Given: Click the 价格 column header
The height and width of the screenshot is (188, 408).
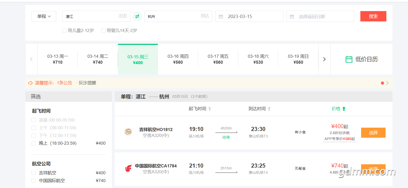Looking at the screenshot, I should 336,109.
